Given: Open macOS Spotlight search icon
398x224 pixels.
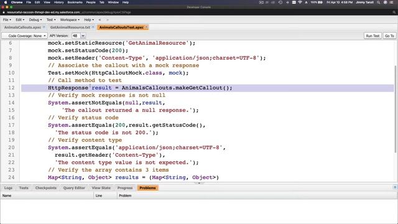Looking at the screenshot, I should (x=379, y=2).
